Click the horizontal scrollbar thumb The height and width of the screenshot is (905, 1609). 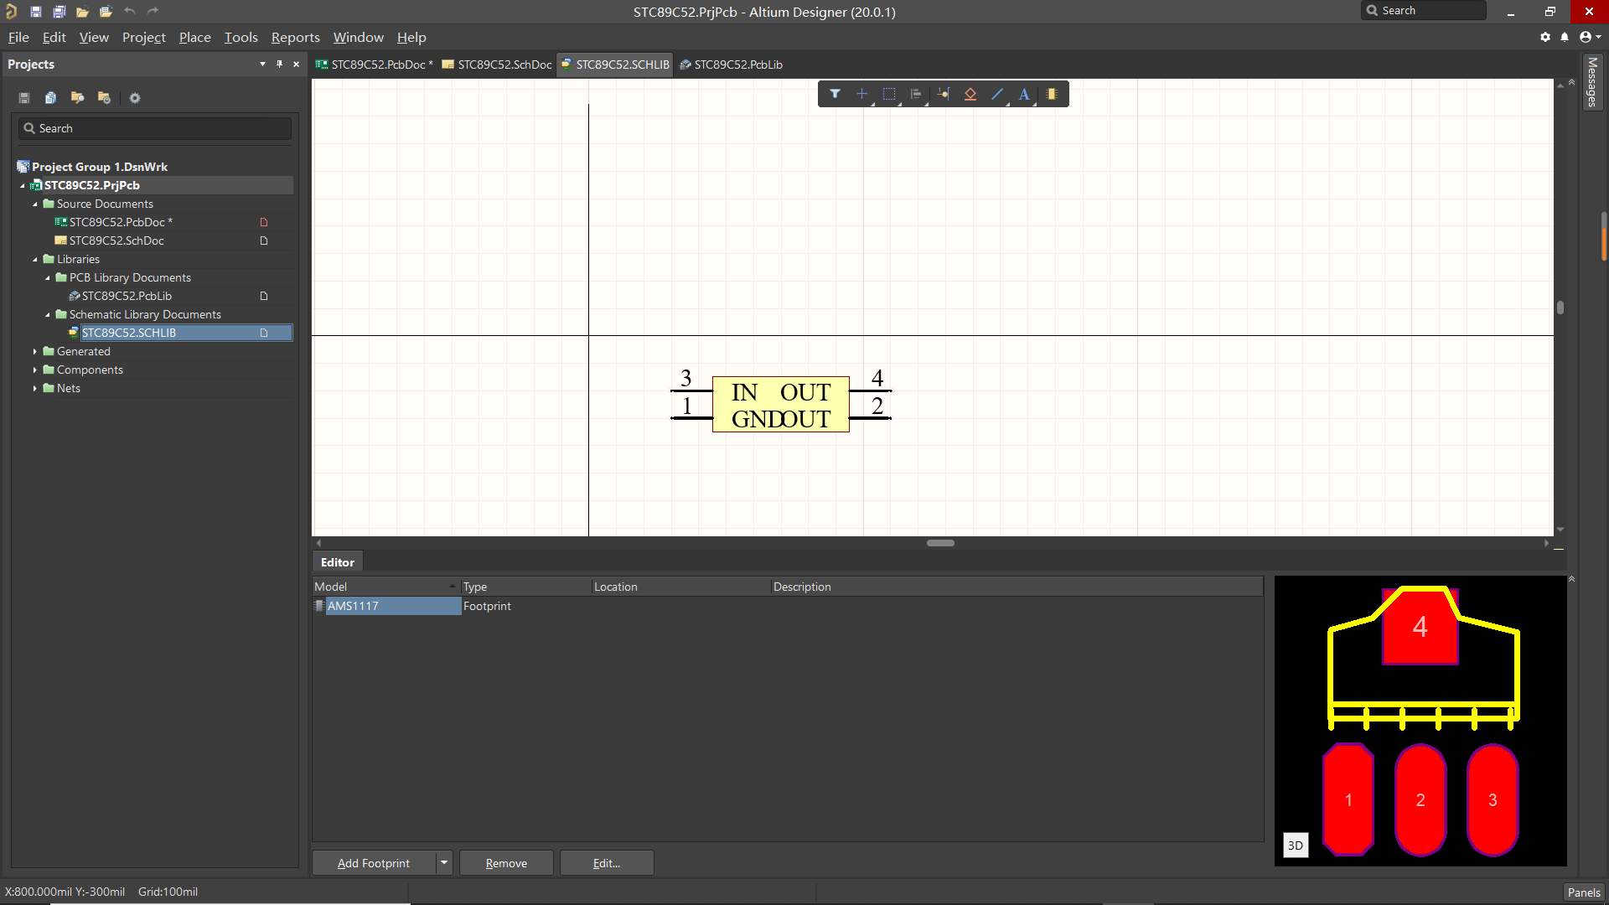(x=940, y=543)
